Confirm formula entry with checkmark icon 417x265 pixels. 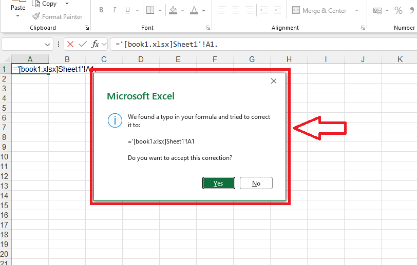click(x=83, y=44)
